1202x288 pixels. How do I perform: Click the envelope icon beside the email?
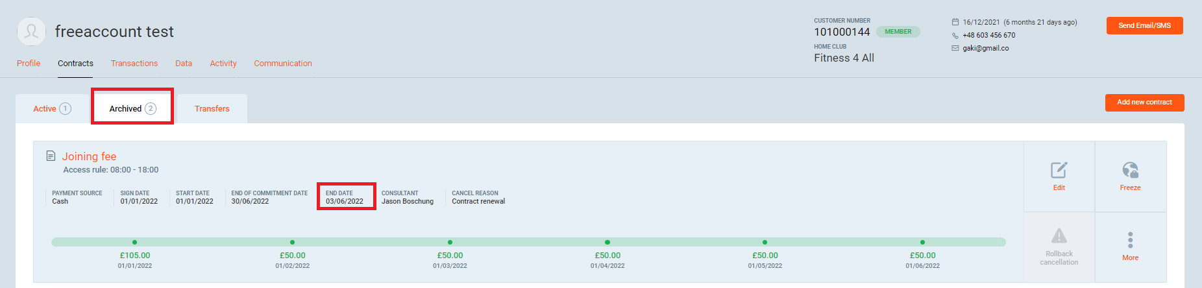[x=955, y=48]
